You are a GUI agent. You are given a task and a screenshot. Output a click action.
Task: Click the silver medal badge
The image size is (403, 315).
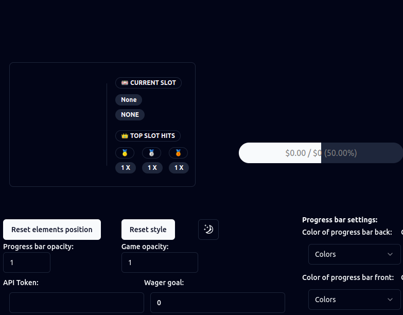pyautogui.click(x=151, y=153)
